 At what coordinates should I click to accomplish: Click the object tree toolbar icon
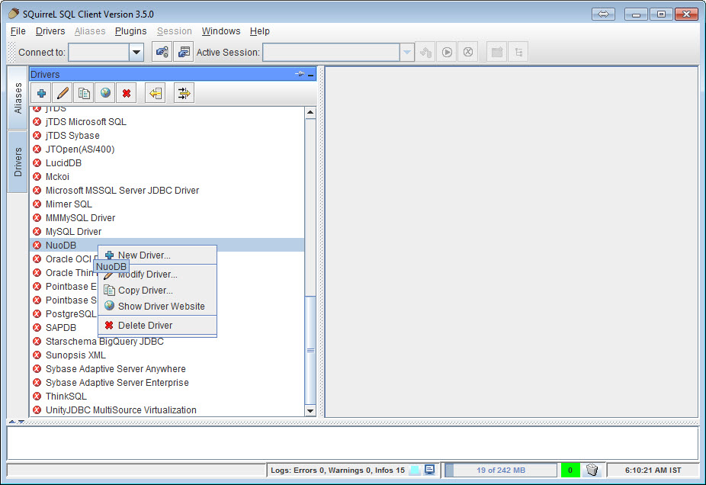click(x=518, y=53)
